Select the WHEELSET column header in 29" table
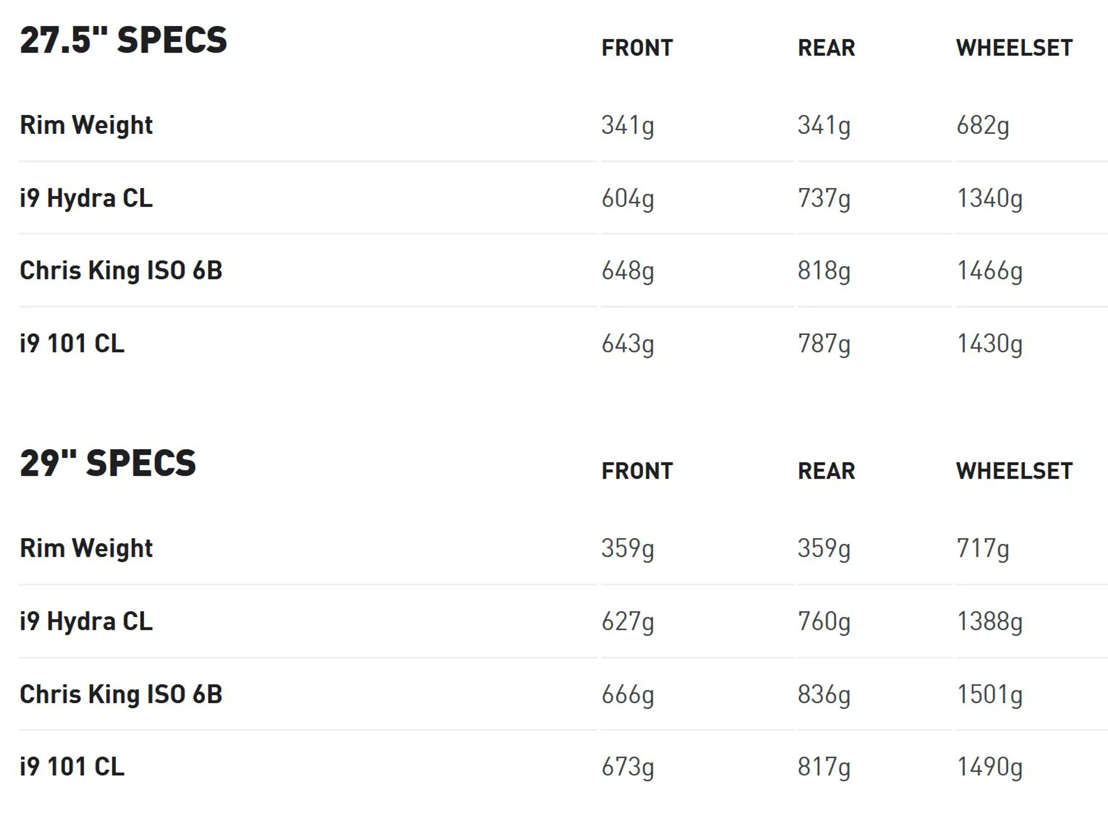The image size is (1108, 829). coord(1014,471)
